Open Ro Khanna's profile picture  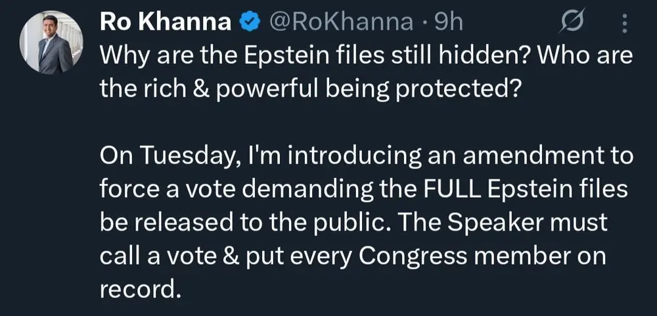pos(53,43)
